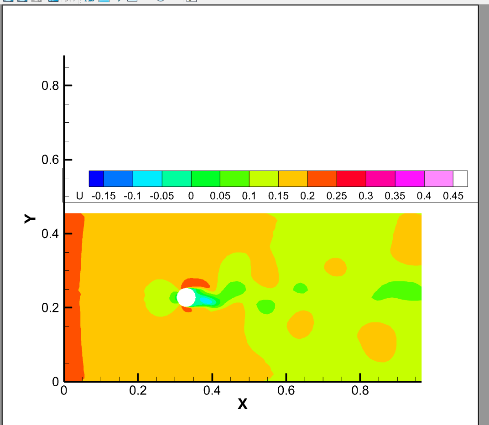Select the 0.4 tick label on Y axis
The height and width of the screenshot is (425, 489).
pos(50,233)
